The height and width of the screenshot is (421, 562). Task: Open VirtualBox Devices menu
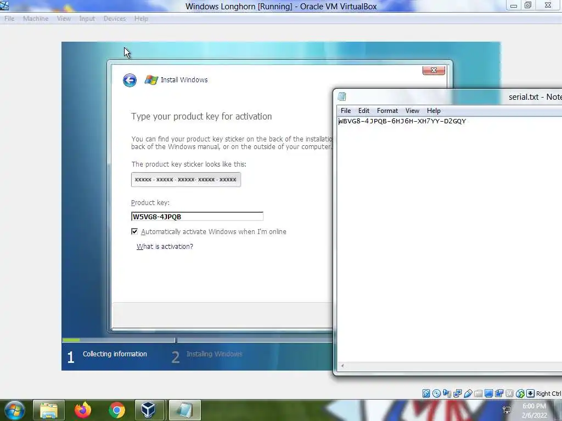pos(115,19)
